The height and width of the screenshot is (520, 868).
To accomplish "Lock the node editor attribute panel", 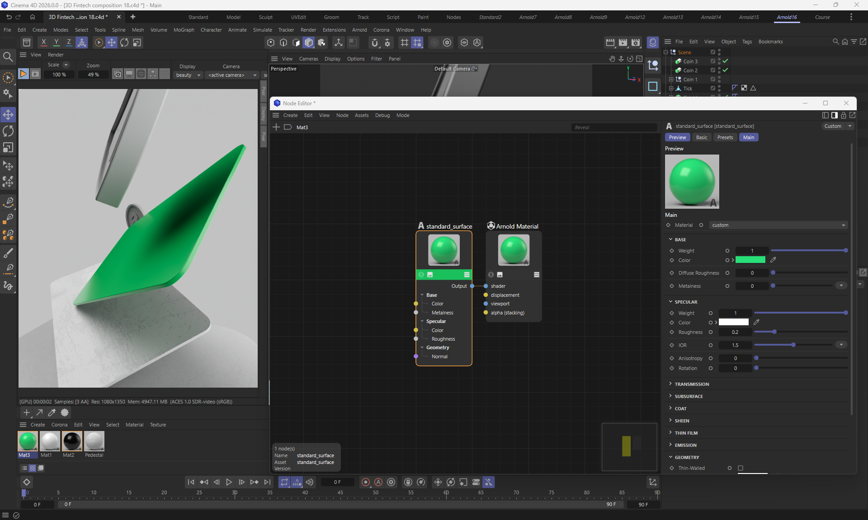I will [x=843, y=115].
